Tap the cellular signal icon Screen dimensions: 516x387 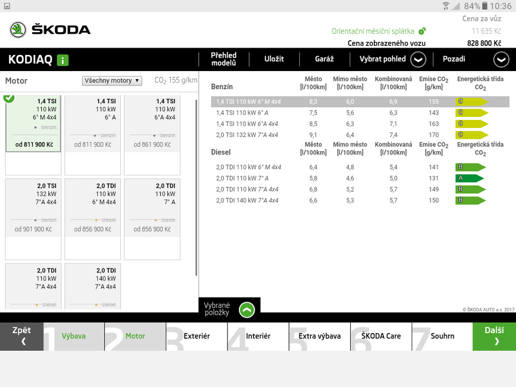(x=456, y=6)
